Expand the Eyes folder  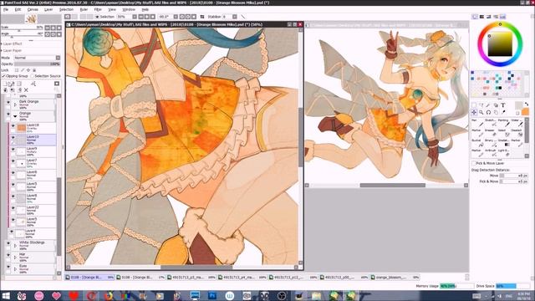click(15, 269)
